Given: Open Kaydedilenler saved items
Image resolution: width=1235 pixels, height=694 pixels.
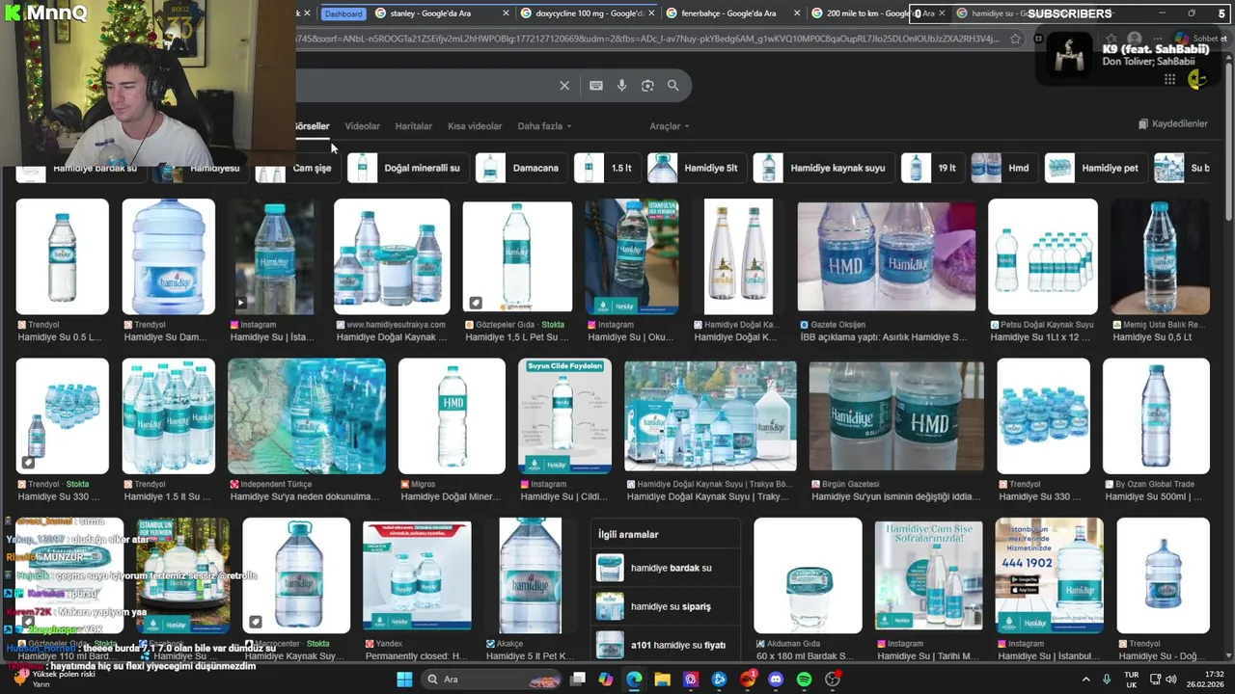Looking at the screenshot, I should click(x=1173, y=124).
